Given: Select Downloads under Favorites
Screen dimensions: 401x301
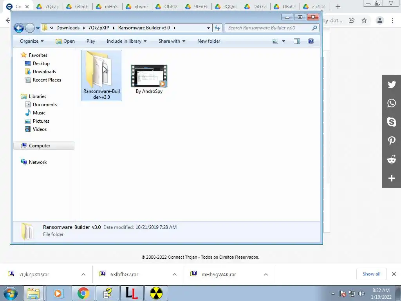Looking at the screenshot, I should click(44, 71).
